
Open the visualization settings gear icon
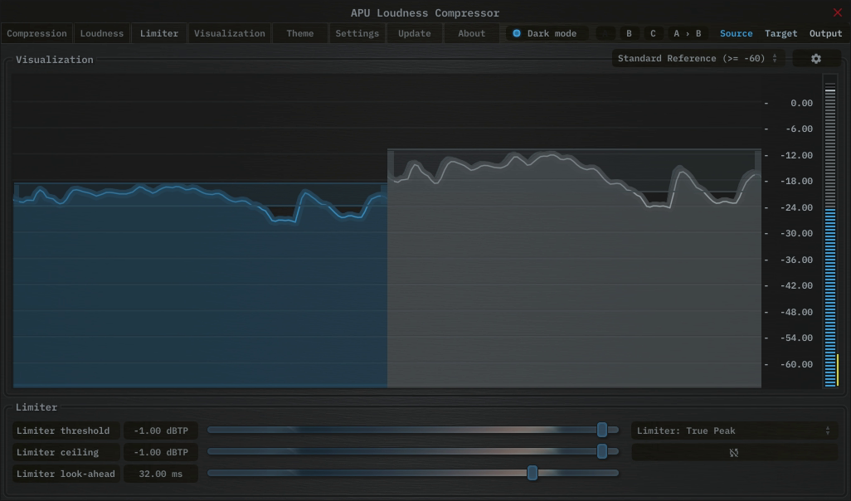(x=816, y=58)
